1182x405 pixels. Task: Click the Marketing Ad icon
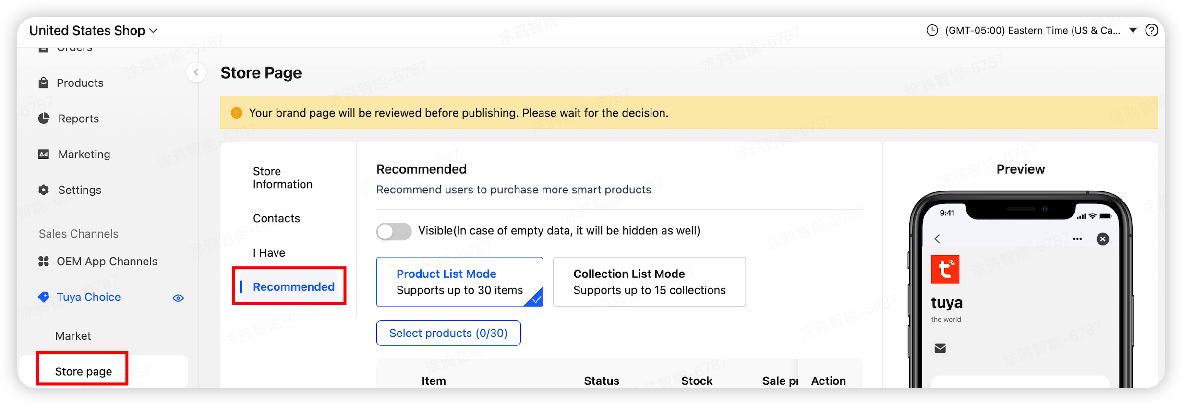44,154
